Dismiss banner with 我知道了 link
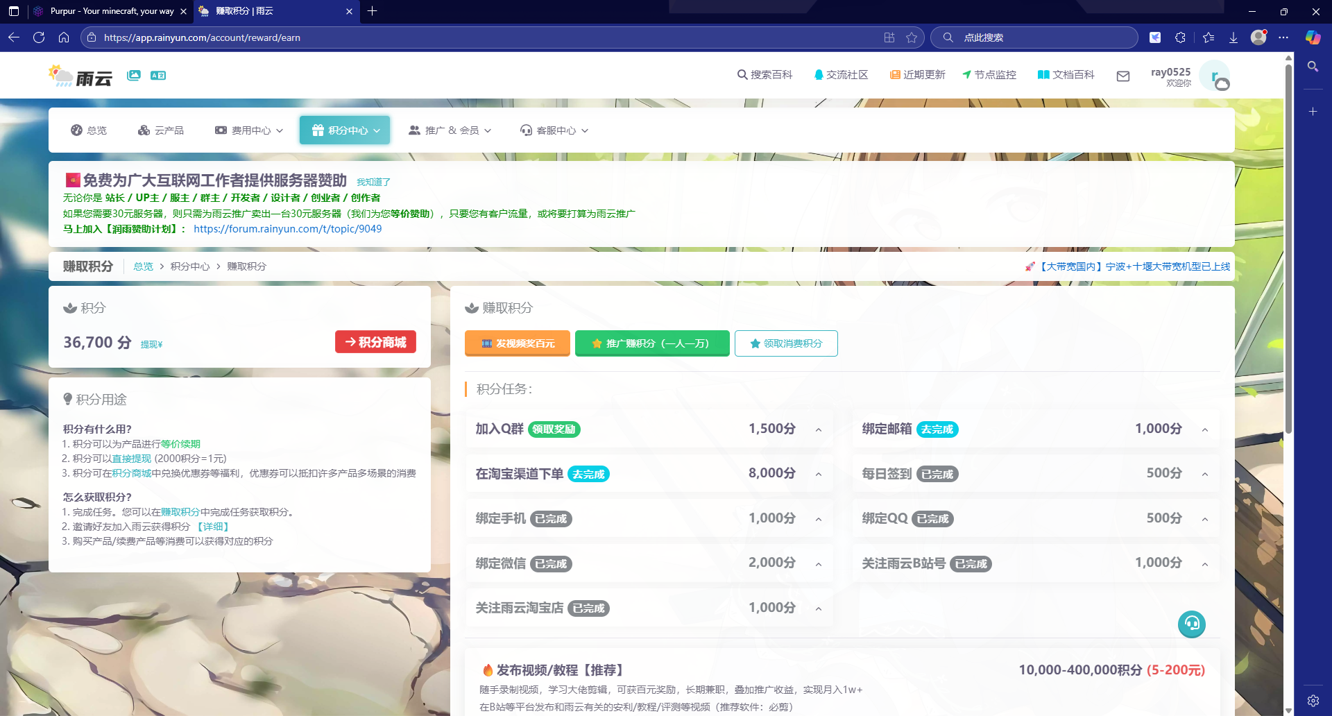This screenshot has height=716, width=1332. 373,182
